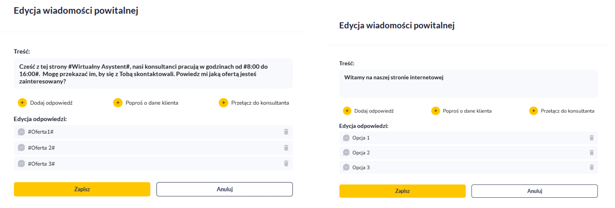Remove Opcja 2 using its trash icon

tap(591, 152)
